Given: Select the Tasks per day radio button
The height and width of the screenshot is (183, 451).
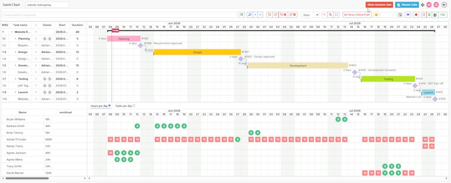Looking at the screenshot, I should (134, 106).
